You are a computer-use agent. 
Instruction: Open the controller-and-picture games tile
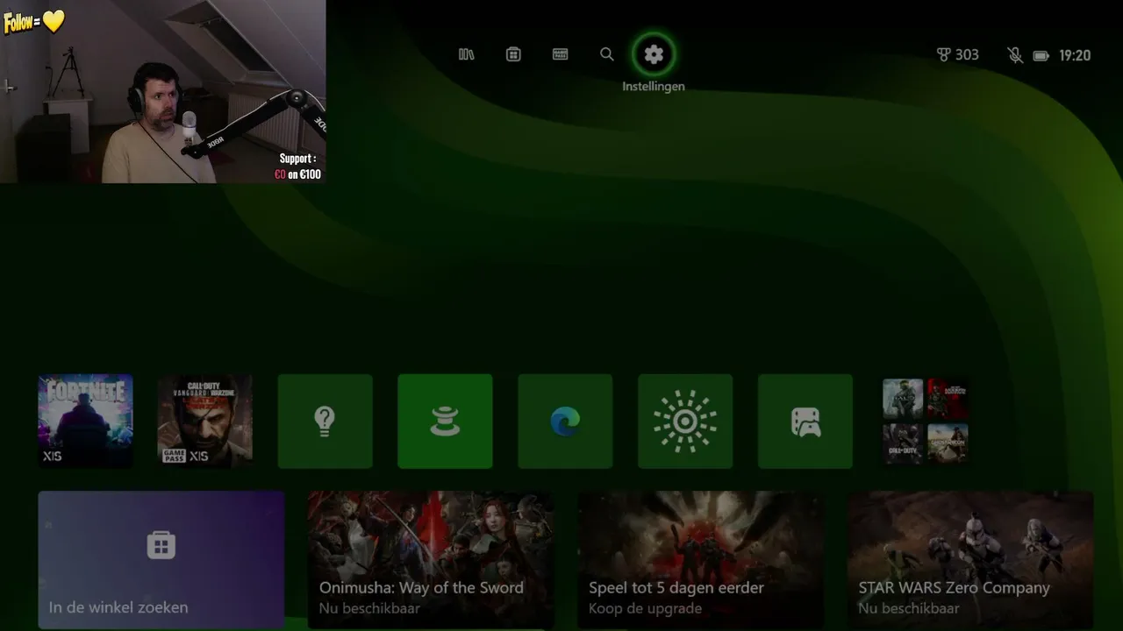[805, 422]
